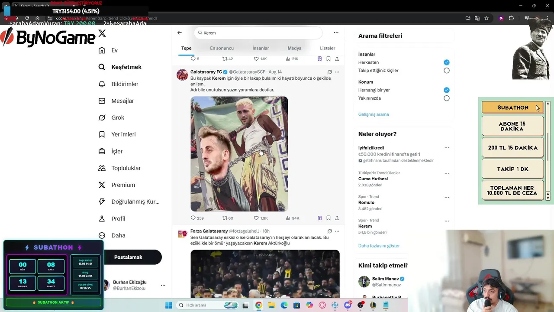Reply to Galatasaray FC tweet with 259 replies
The height and width of the screenshot is (312, 554).
click(x=197, y=218)
